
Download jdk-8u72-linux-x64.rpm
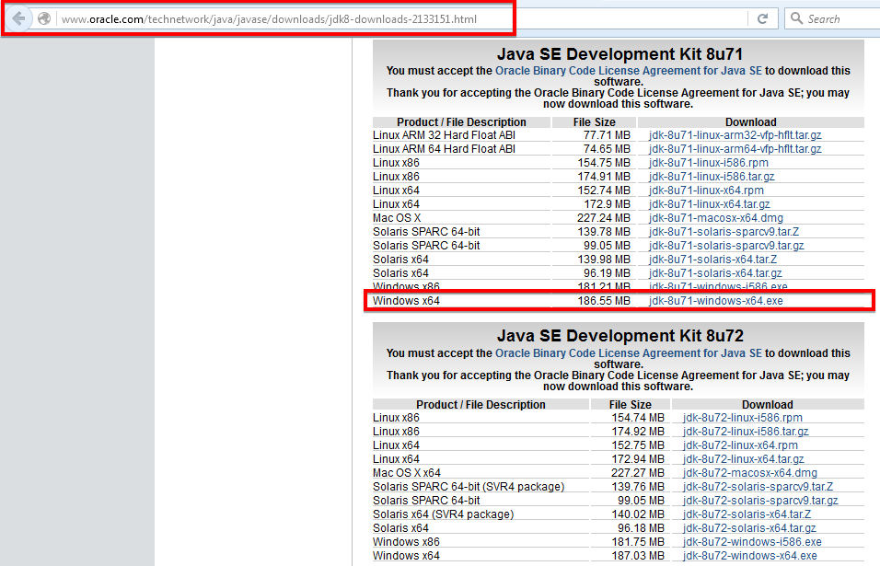click(x=740, y=445)
